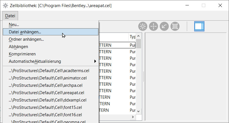This screenshot has height=123, width=229.
Task: Click the horizontal scrollbar right arrow
Action: 132,117
